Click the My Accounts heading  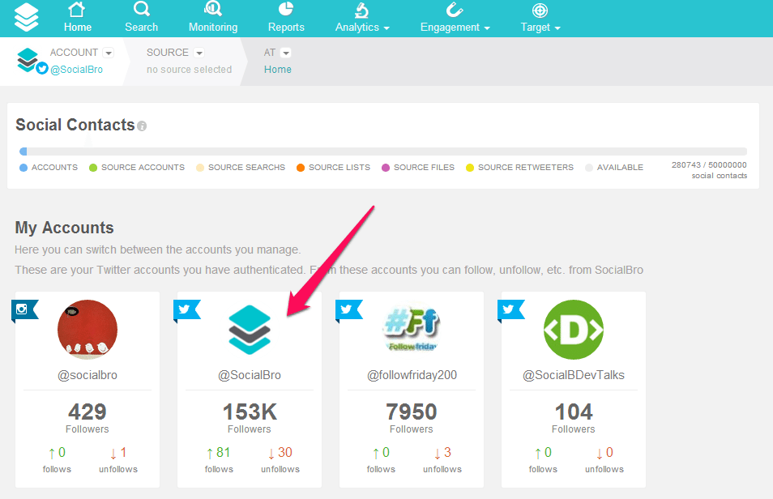(x=64, y=228)
